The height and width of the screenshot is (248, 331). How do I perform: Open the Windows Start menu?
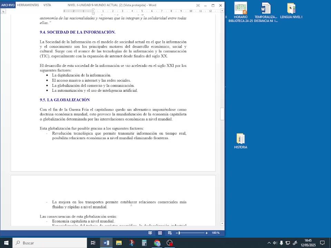pos(6,243)
